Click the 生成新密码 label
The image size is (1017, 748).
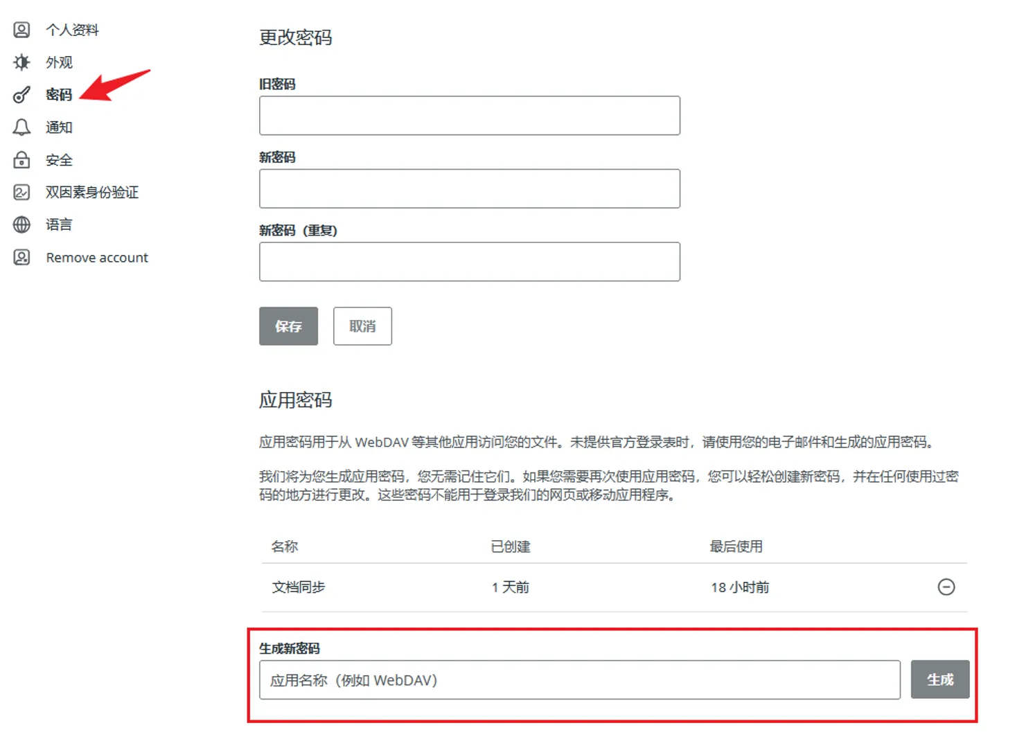pyautogui.click(x=290, y=648)
